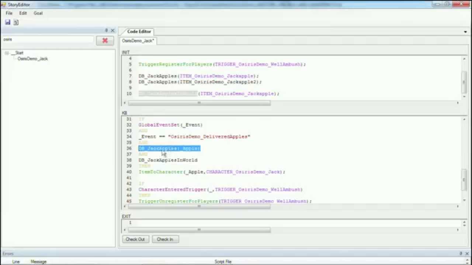The height and width of the screenshot is (265, 472).
Task: Click the EXIT horizontal scroll right arrow
Action: click(x=458, y=230)
